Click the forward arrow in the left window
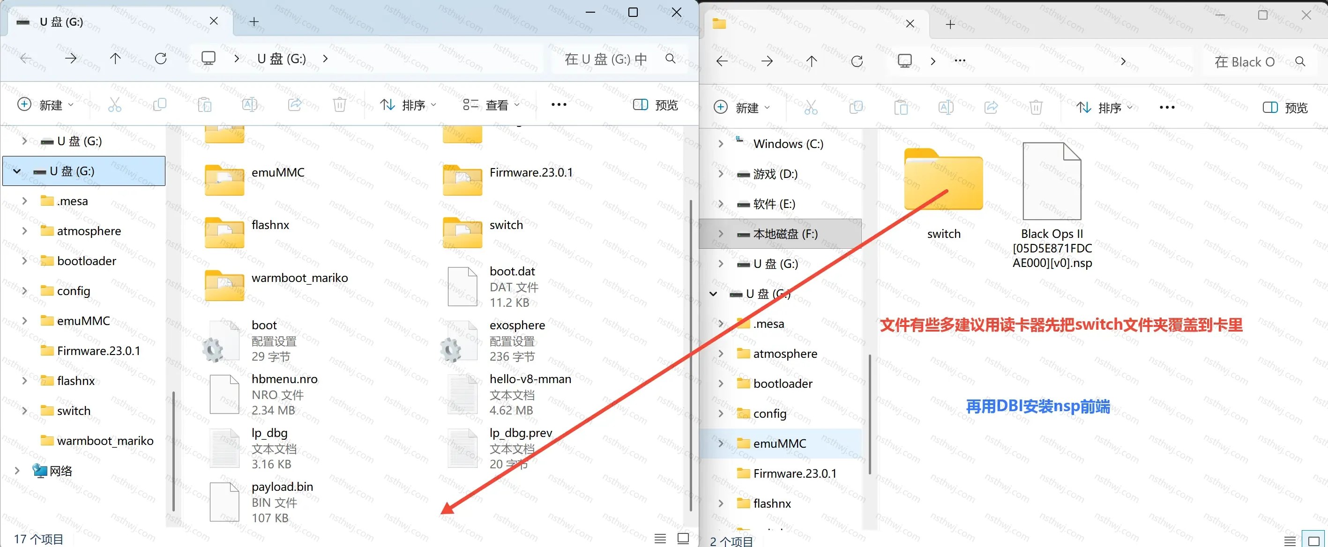 [x=71, y=59]
